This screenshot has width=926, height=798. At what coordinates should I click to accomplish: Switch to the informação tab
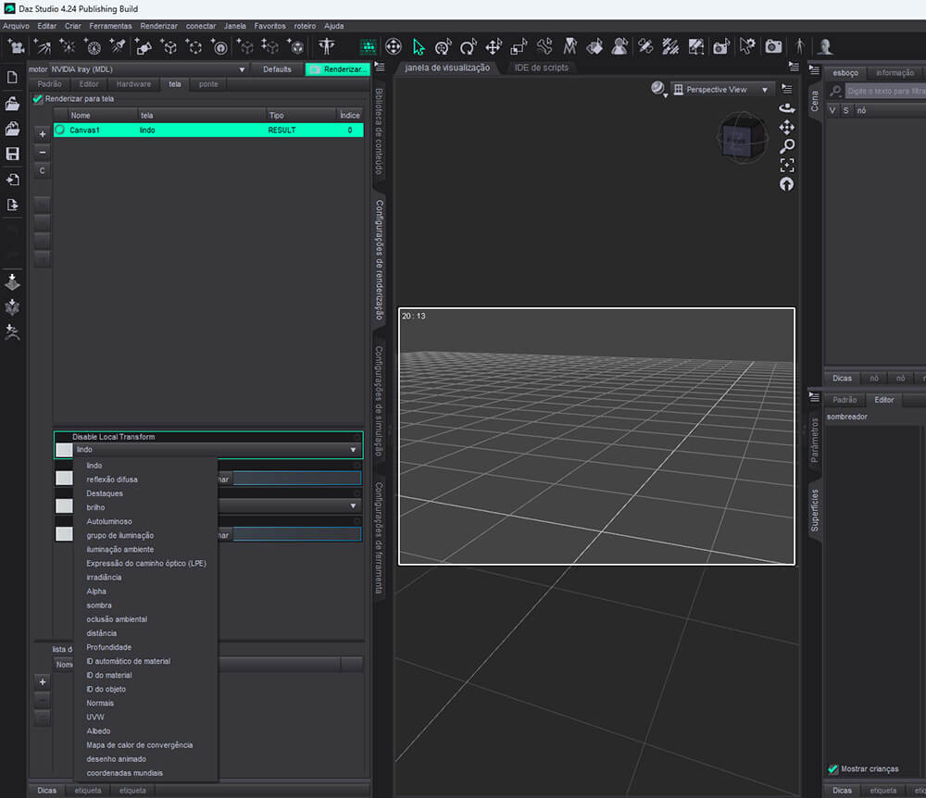coord(895,73)
